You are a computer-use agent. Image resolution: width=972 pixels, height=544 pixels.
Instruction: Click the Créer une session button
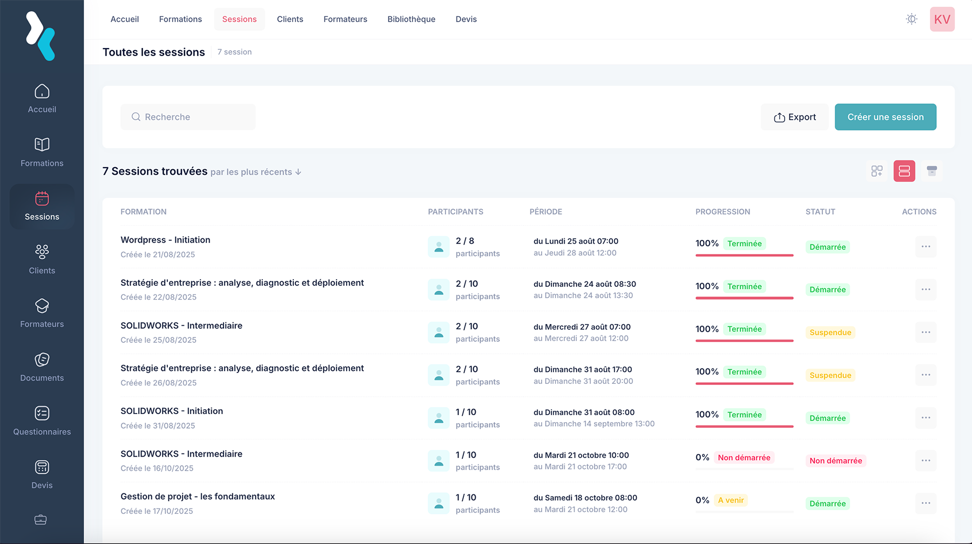click(x=885, y=117)
